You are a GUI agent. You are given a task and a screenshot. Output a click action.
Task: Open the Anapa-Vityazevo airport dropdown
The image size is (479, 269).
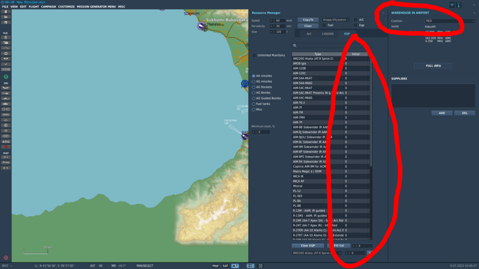[336, 20]
